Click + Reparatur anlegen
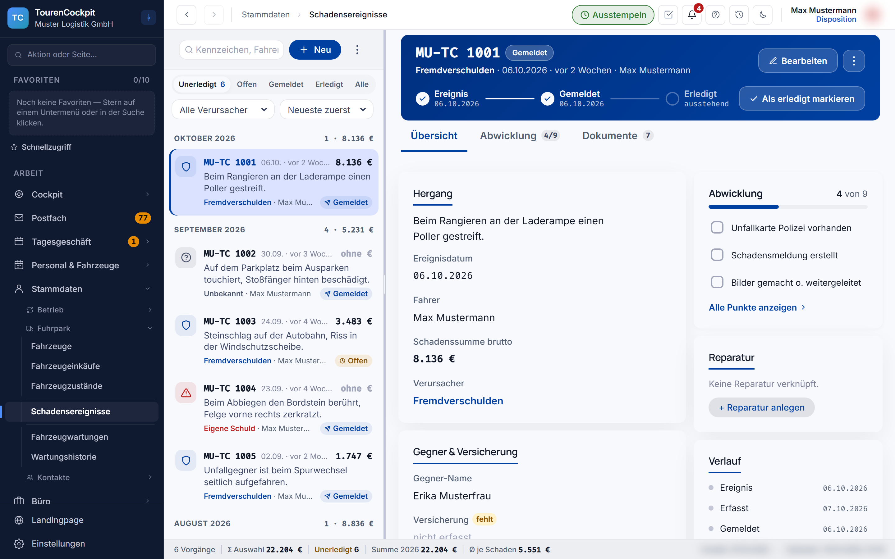 click(x=761, y=407)
